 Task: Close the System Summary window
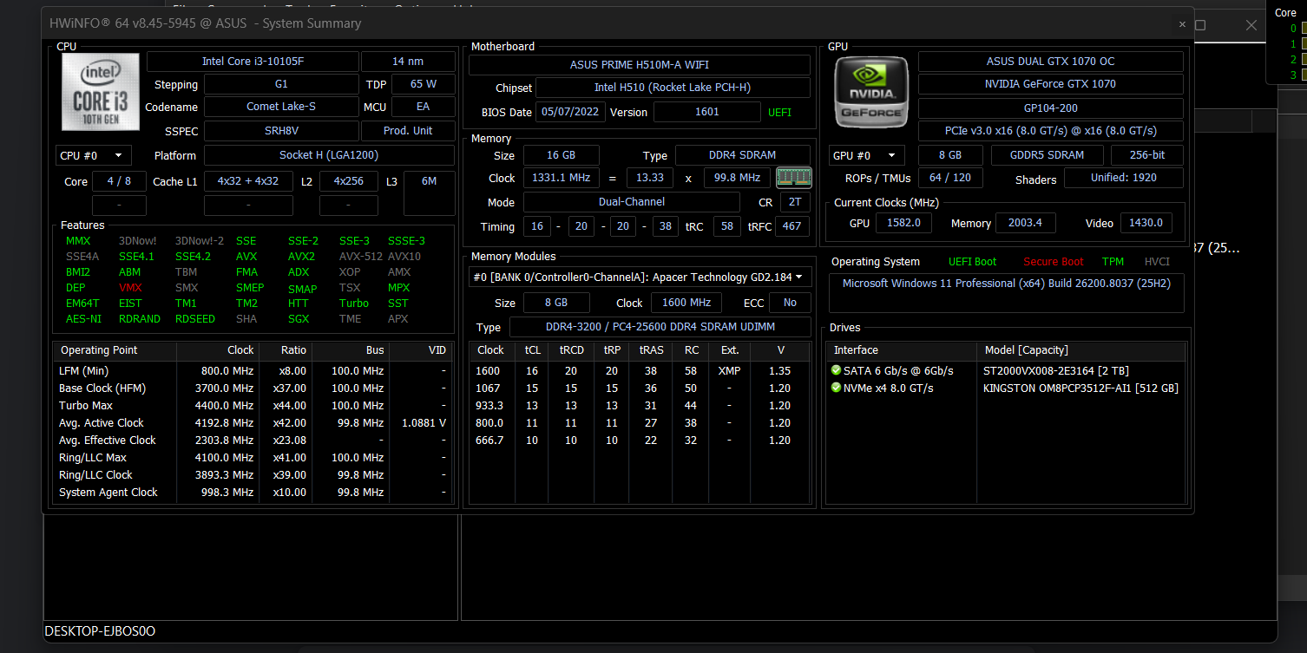click(x=1182, y=24)
